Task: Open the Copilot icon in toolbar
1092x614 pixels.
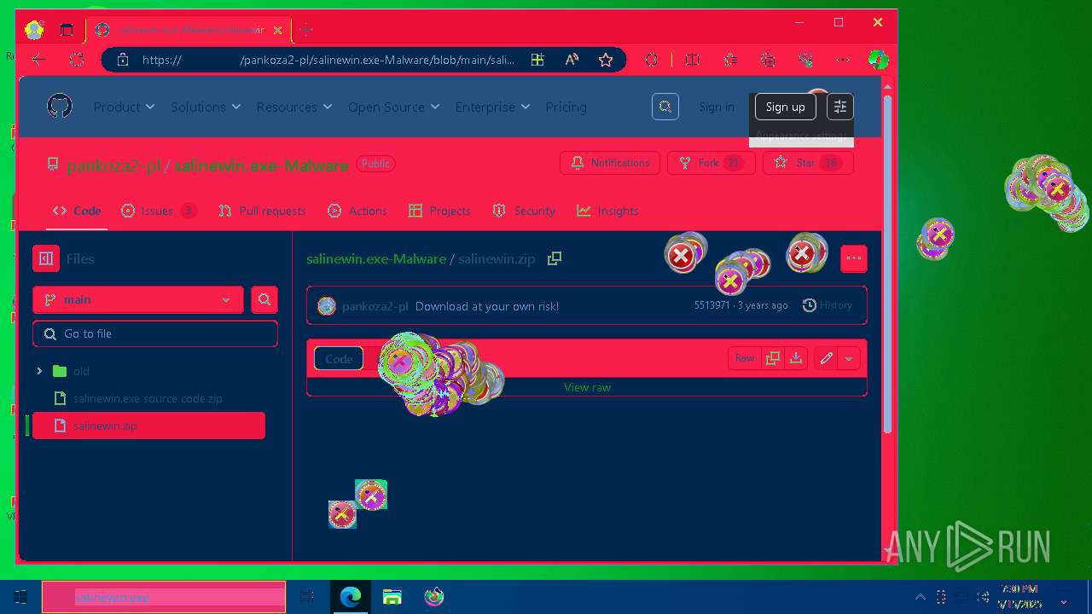Action: pos(878,60)
